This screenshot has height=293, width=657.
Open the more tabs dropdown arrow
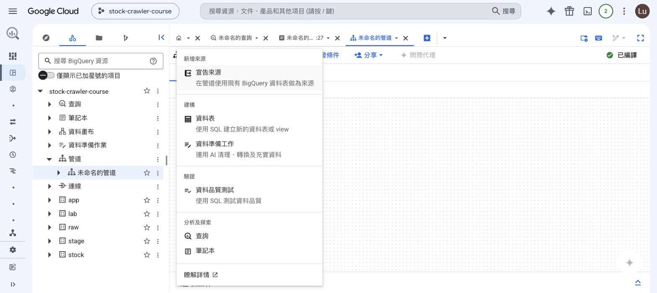pos(445,38)
